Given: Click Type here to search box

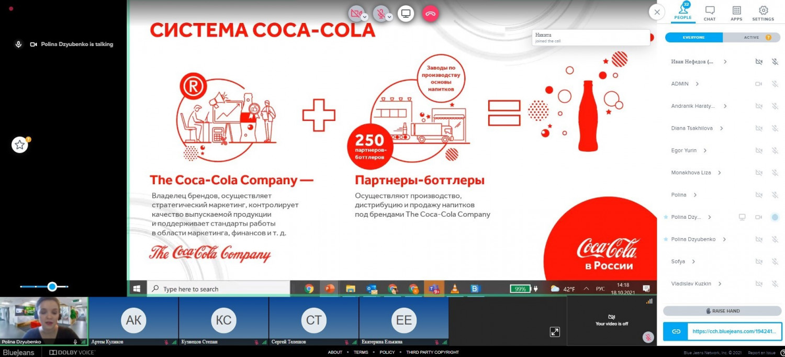Looking at the screenshot, I should 219,288.
